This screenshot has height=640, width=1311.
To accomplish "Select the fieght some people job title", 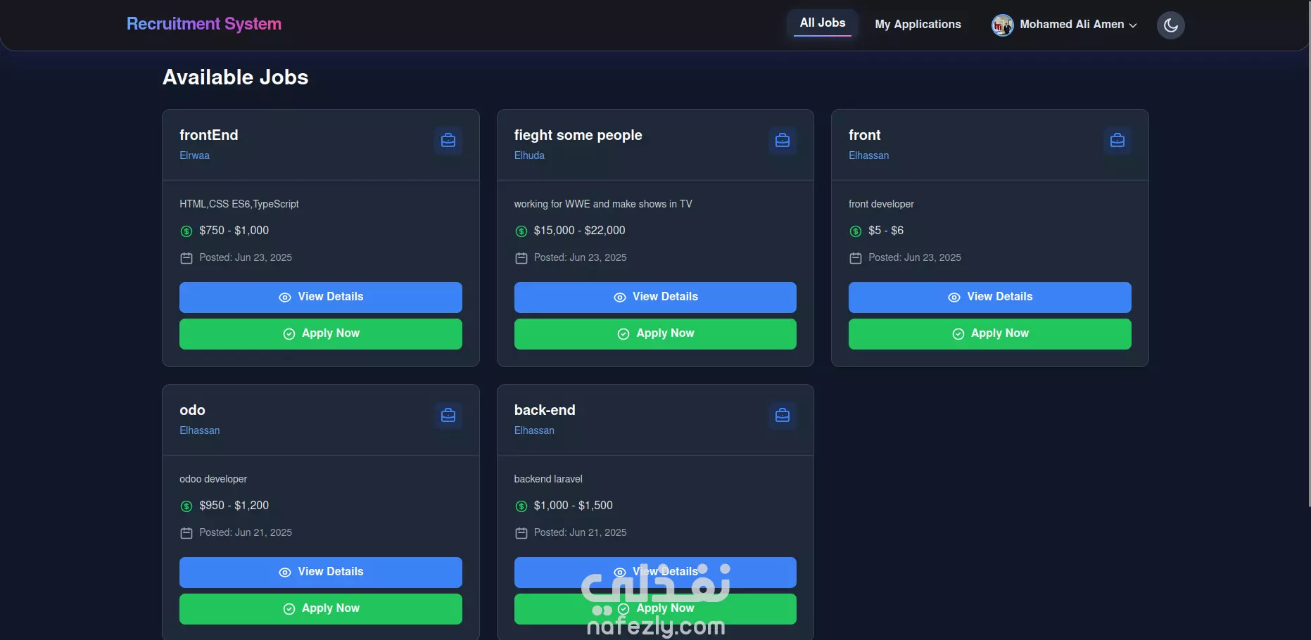I will point(578,135).
